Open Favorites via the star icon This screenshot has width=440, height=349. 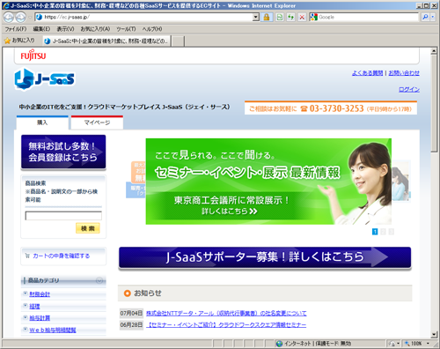7,41
